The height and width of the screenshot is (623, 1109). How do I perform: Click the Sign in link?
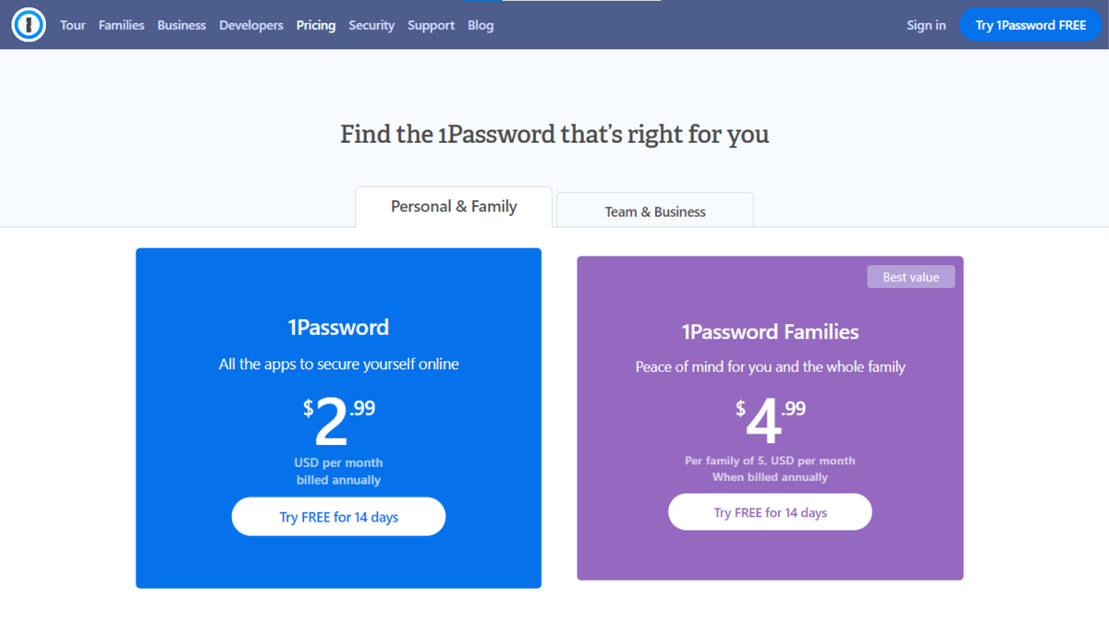(926, 25)
